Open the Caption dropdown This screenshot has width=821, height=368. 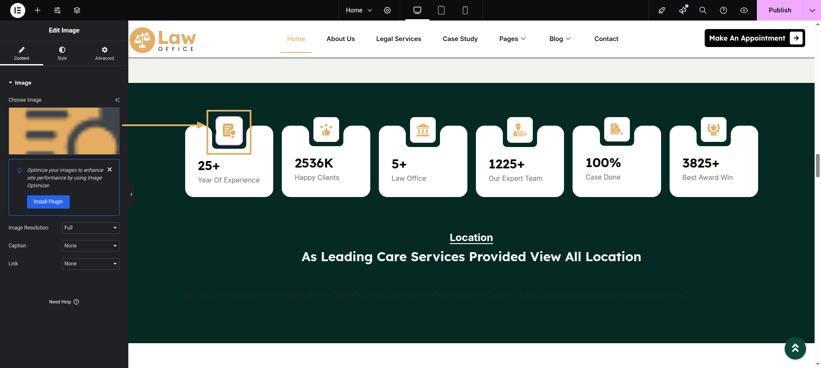91,246
